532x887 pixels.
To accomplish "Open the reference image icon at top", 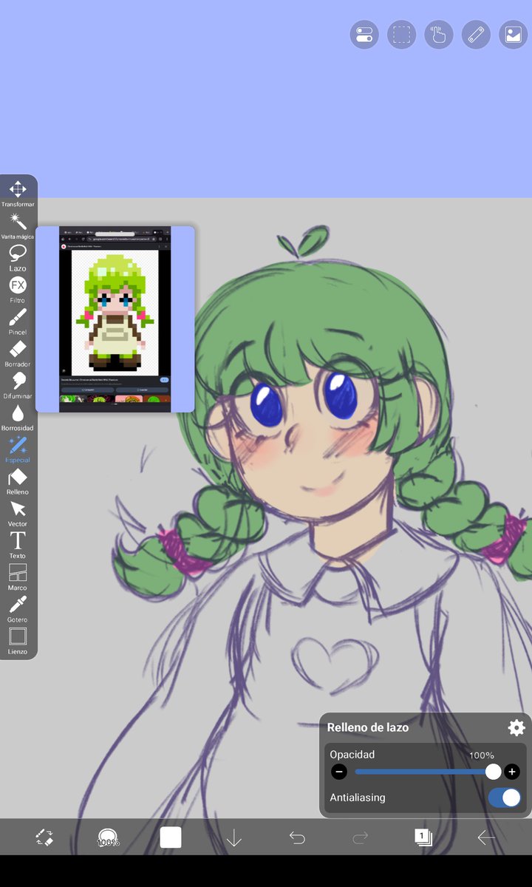I will tap(514, 35).
